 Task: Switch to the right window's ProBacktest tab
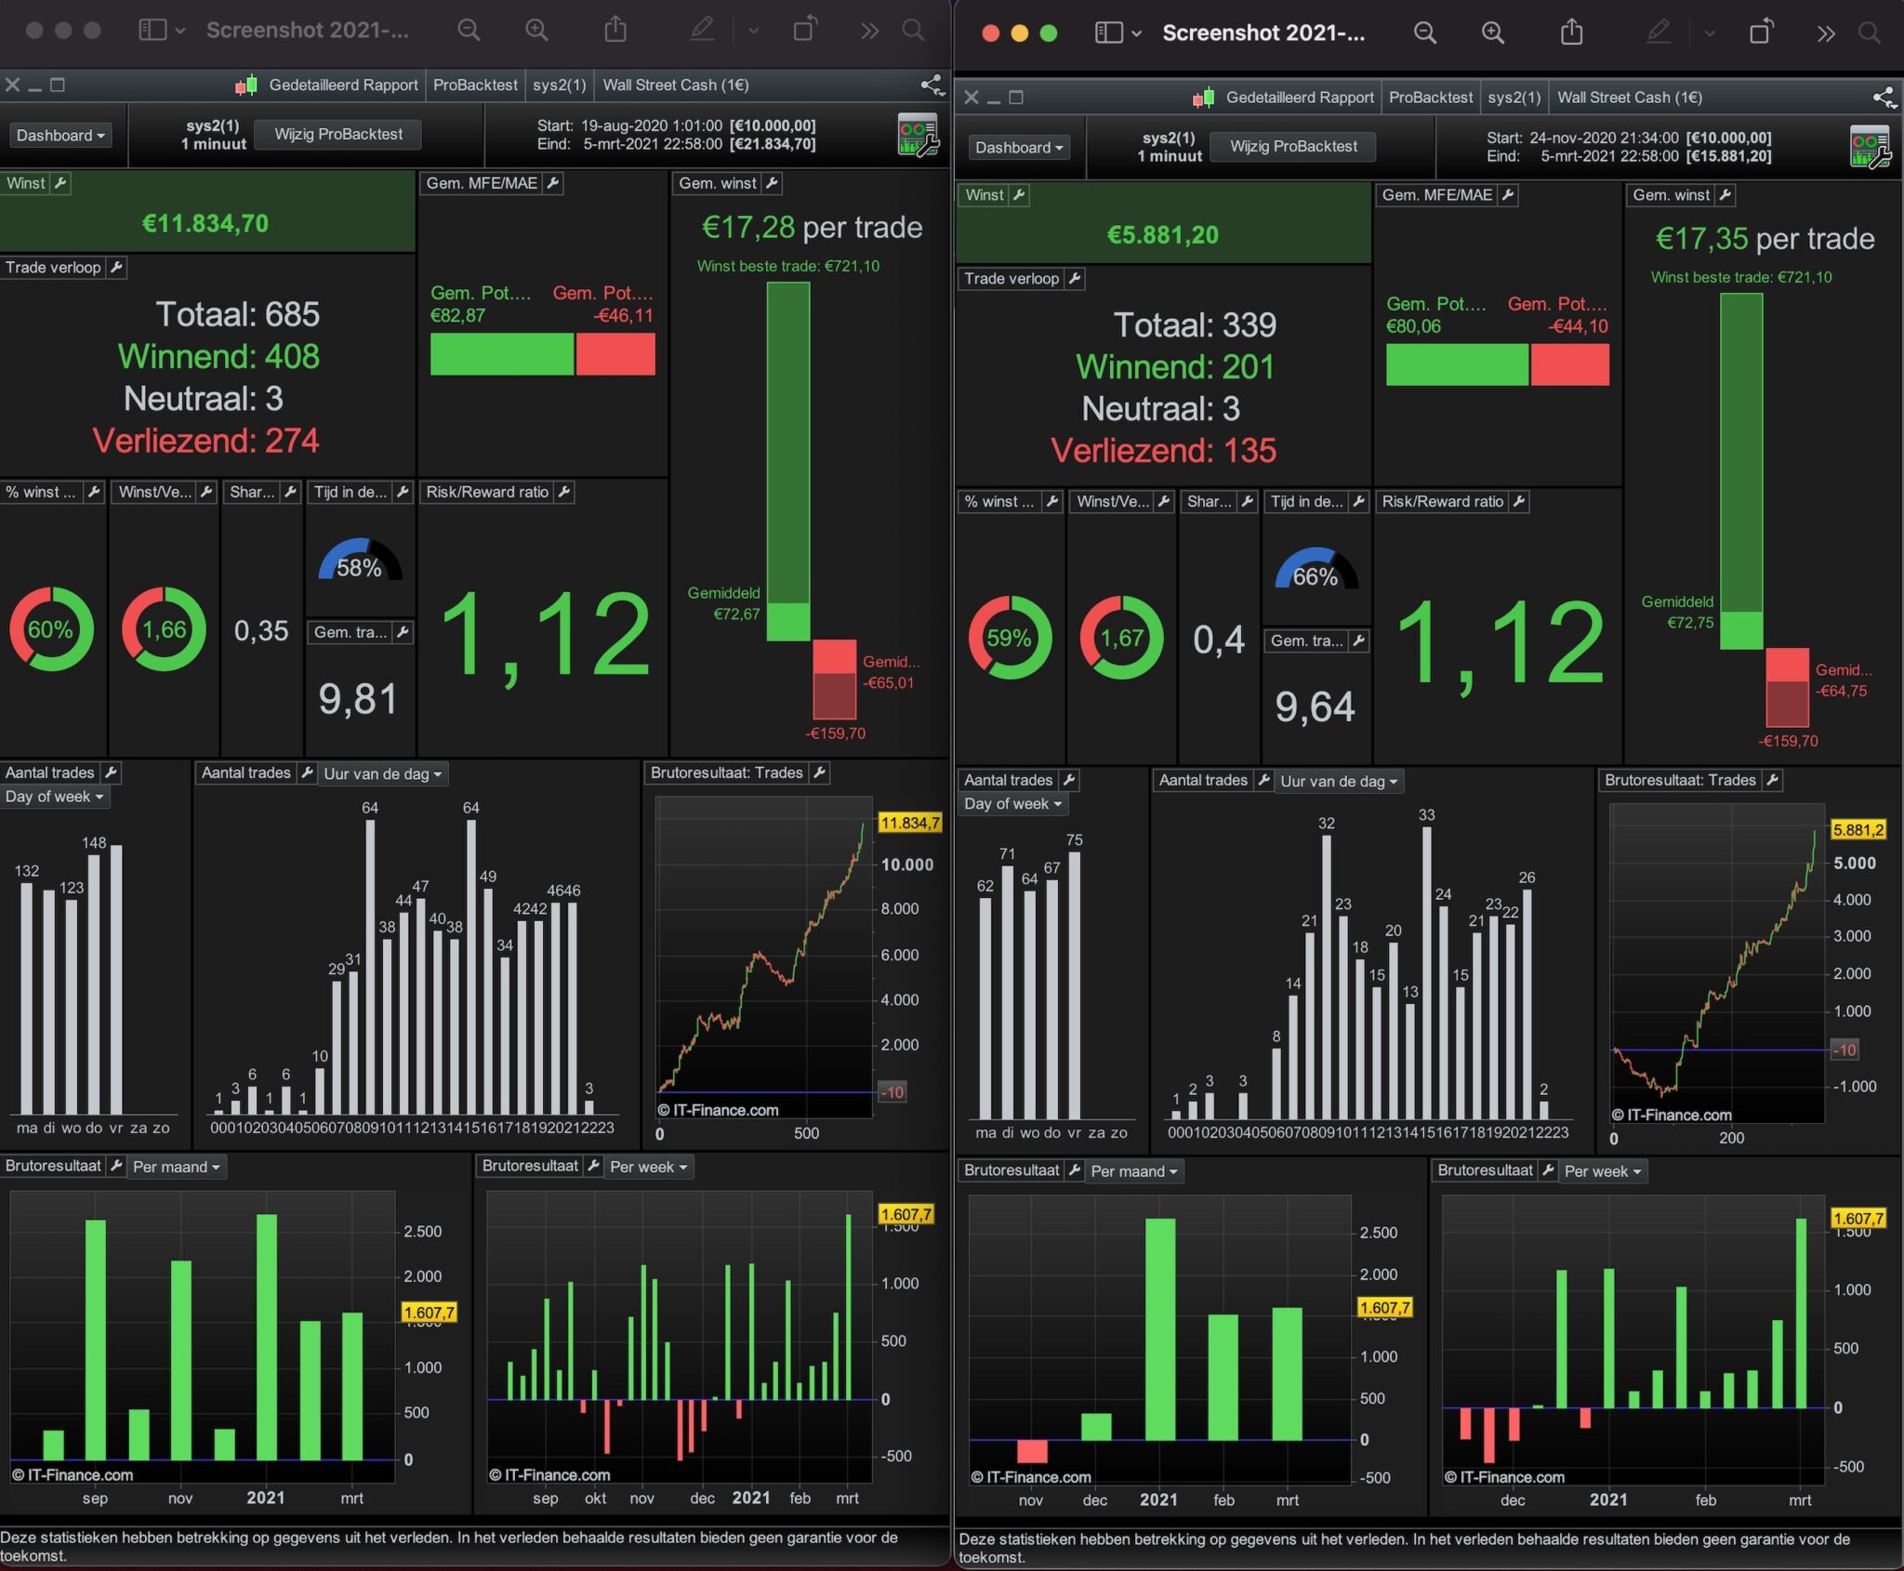click(x=1430, y=98)
